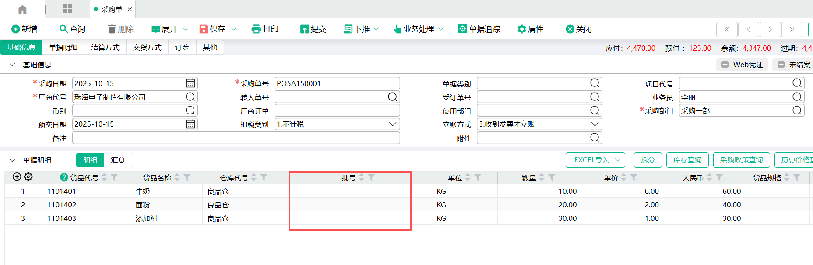This screenshot has height=265, width=813.
Task: Open the 交货方式 tab
Action: point(147,48)
